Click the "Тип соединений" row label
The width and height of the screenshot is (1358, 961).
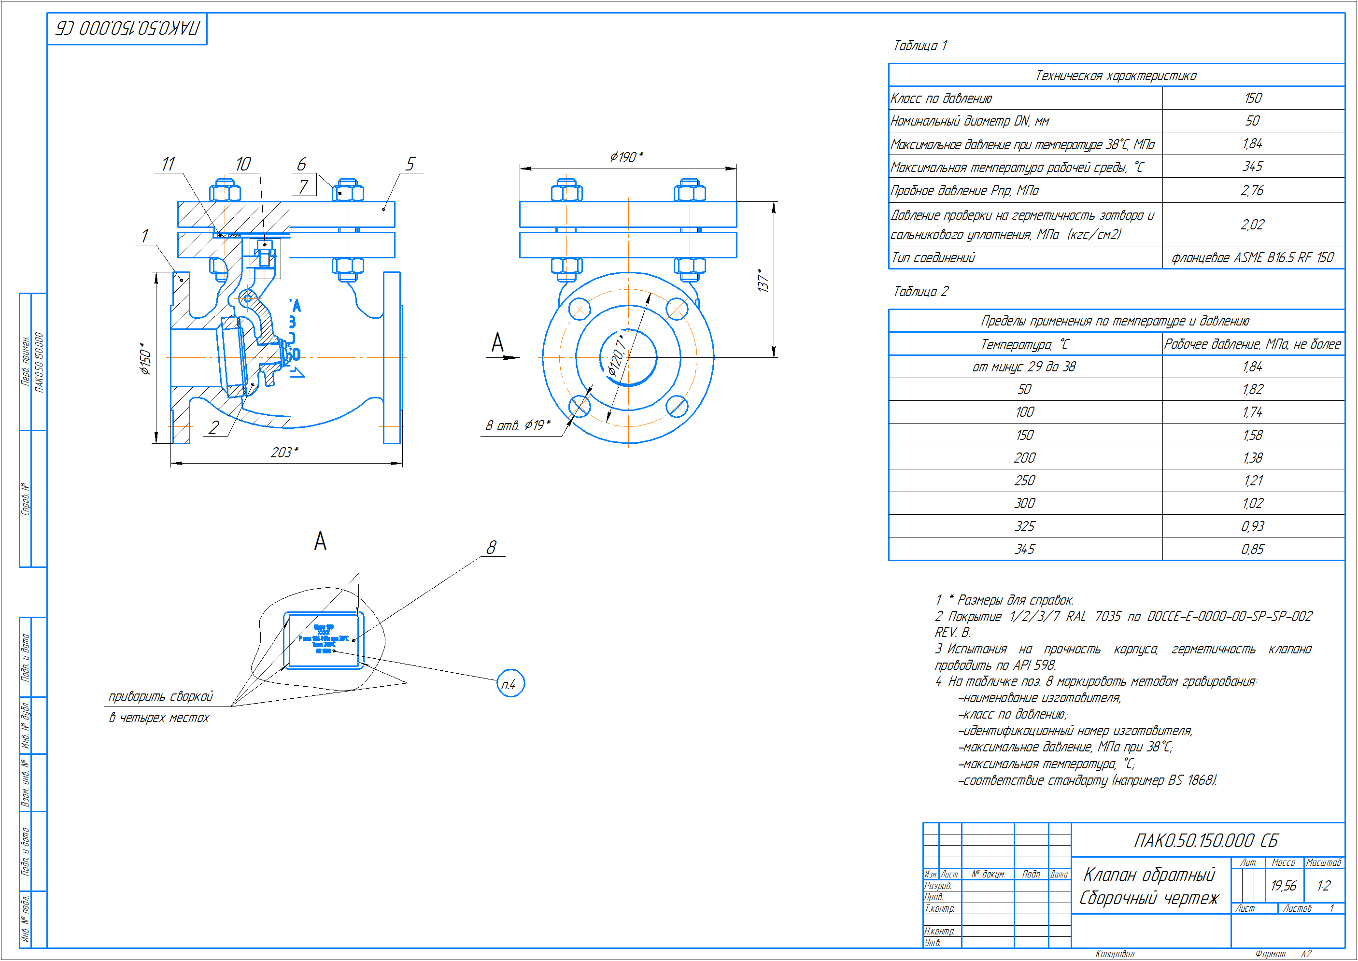933,258
